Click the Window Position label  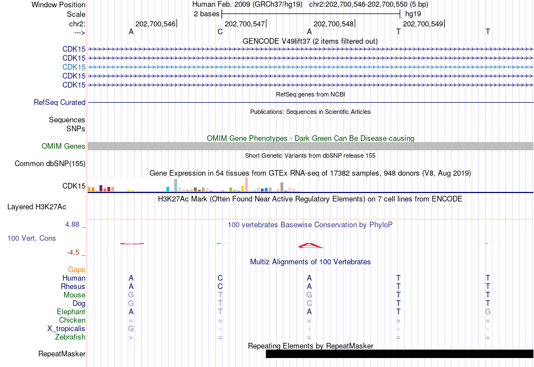click(x=58, y=4)
